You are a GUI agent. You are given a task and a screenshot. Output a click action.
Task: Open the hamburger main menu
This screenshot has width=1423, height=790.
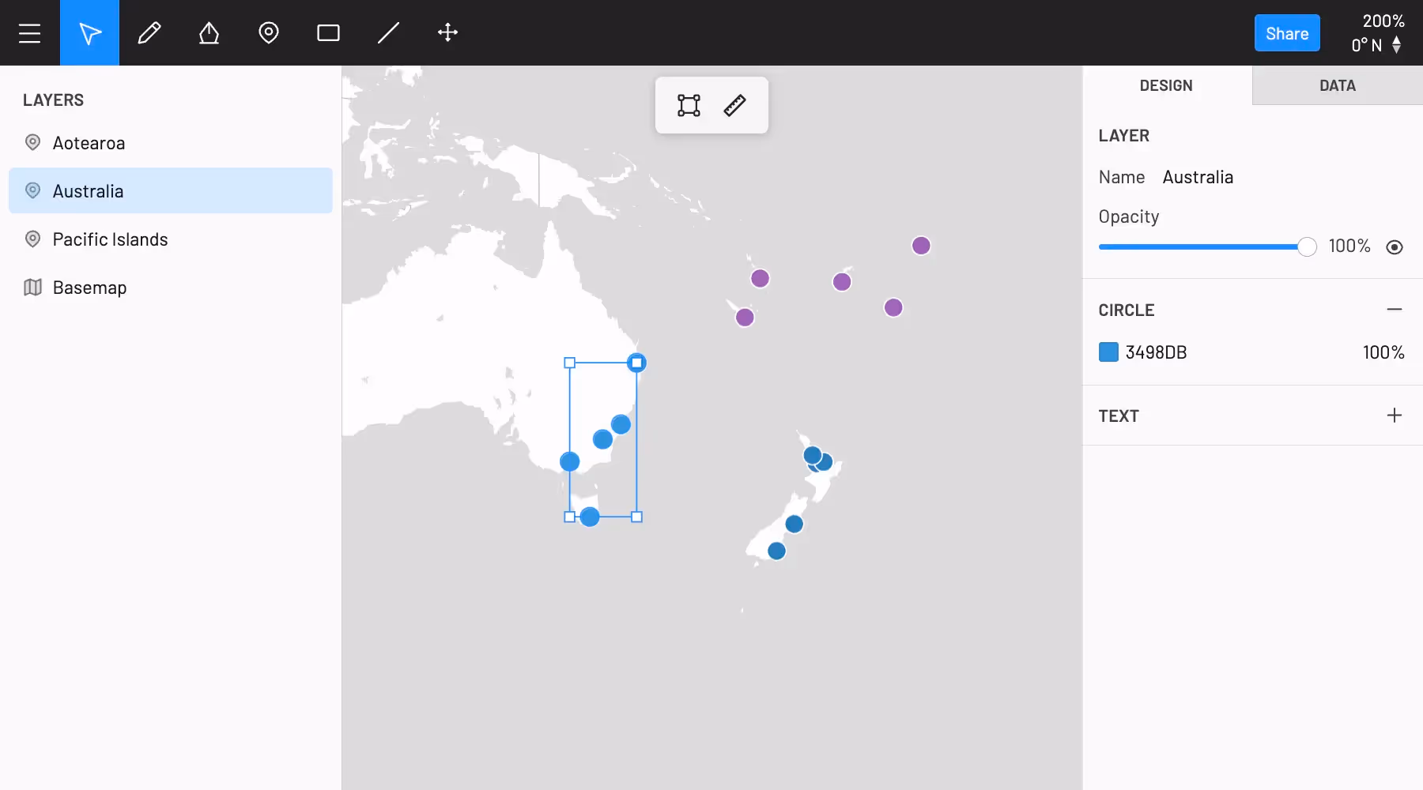pos(30,33)
